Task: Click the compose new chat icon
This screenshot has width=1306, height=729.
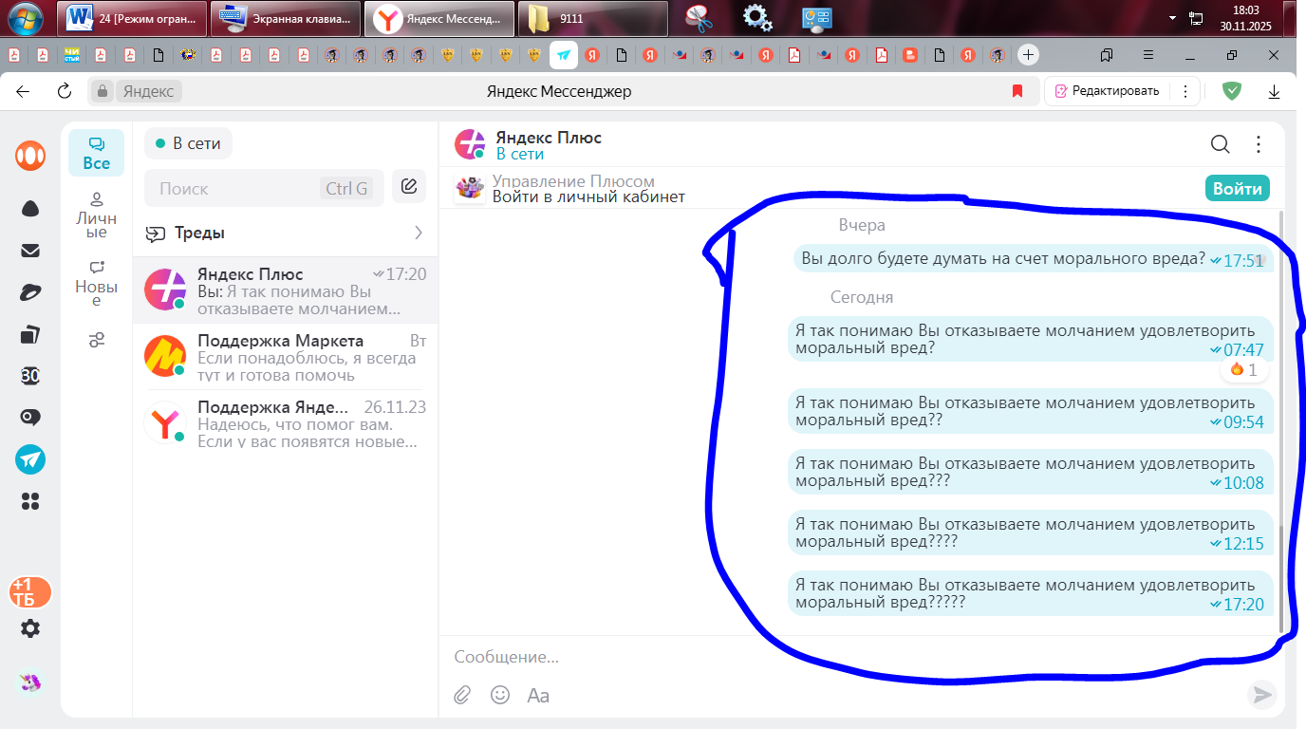Action: 409,187
